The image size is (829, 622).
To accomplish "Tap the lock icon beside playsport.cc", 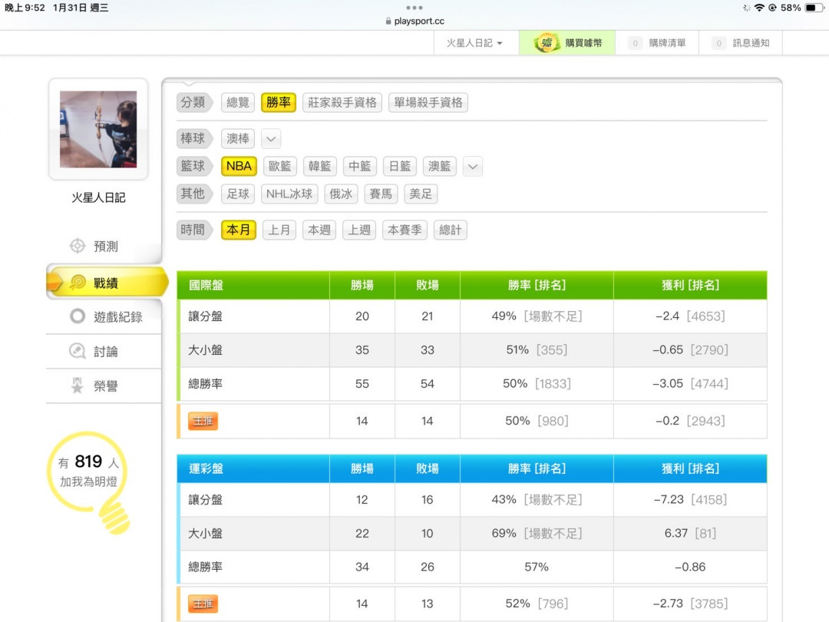I will [388, 22].
